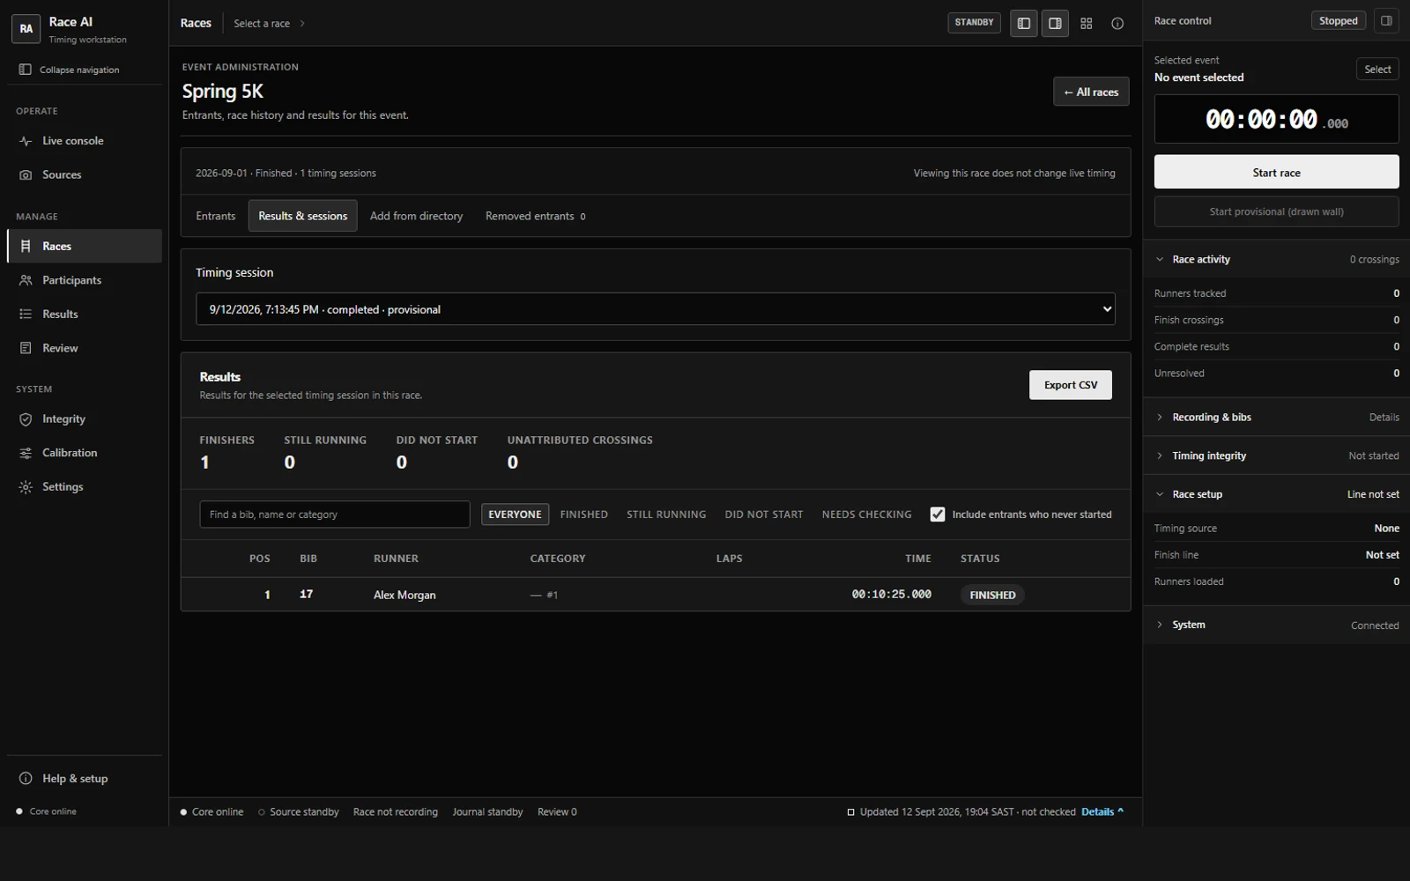The image size is (1410, 881).
Task: Click the bib, name or category search field
Action: pyautogui.click(x=335, y=515)
